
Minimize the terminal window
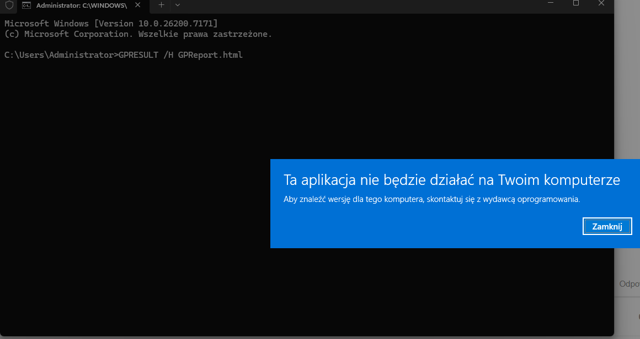[551, 3]
